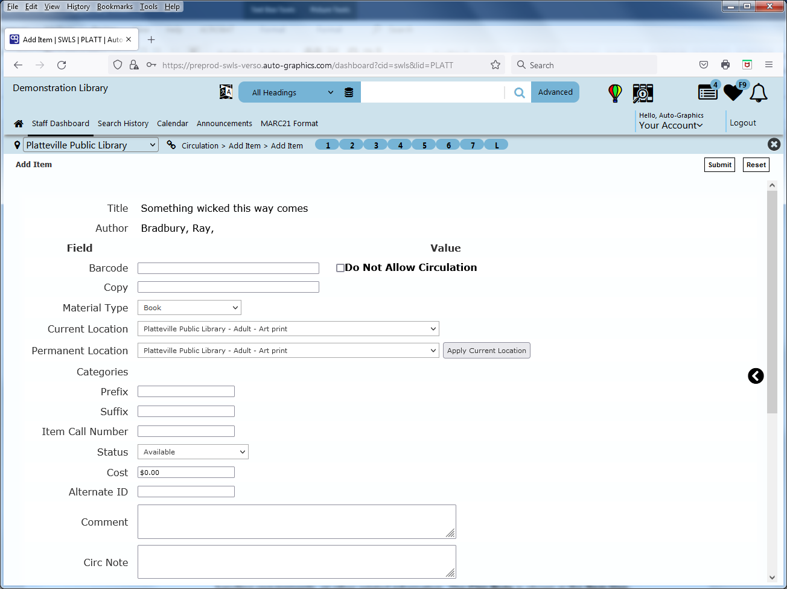Click the Reset button
This screenshot has width=787, height=589.
point(756,165)
